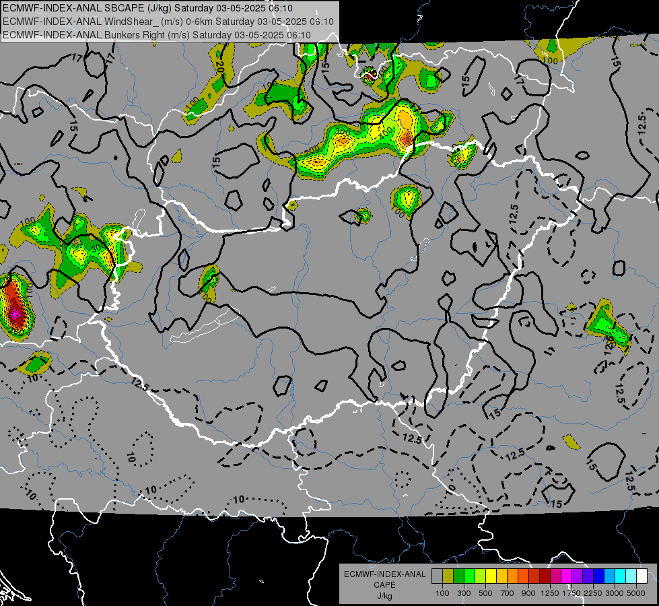Click the azure light-blue legend swatch
Image resolution: width=659 pixels, height=606 pixels.
click(610, 576)
